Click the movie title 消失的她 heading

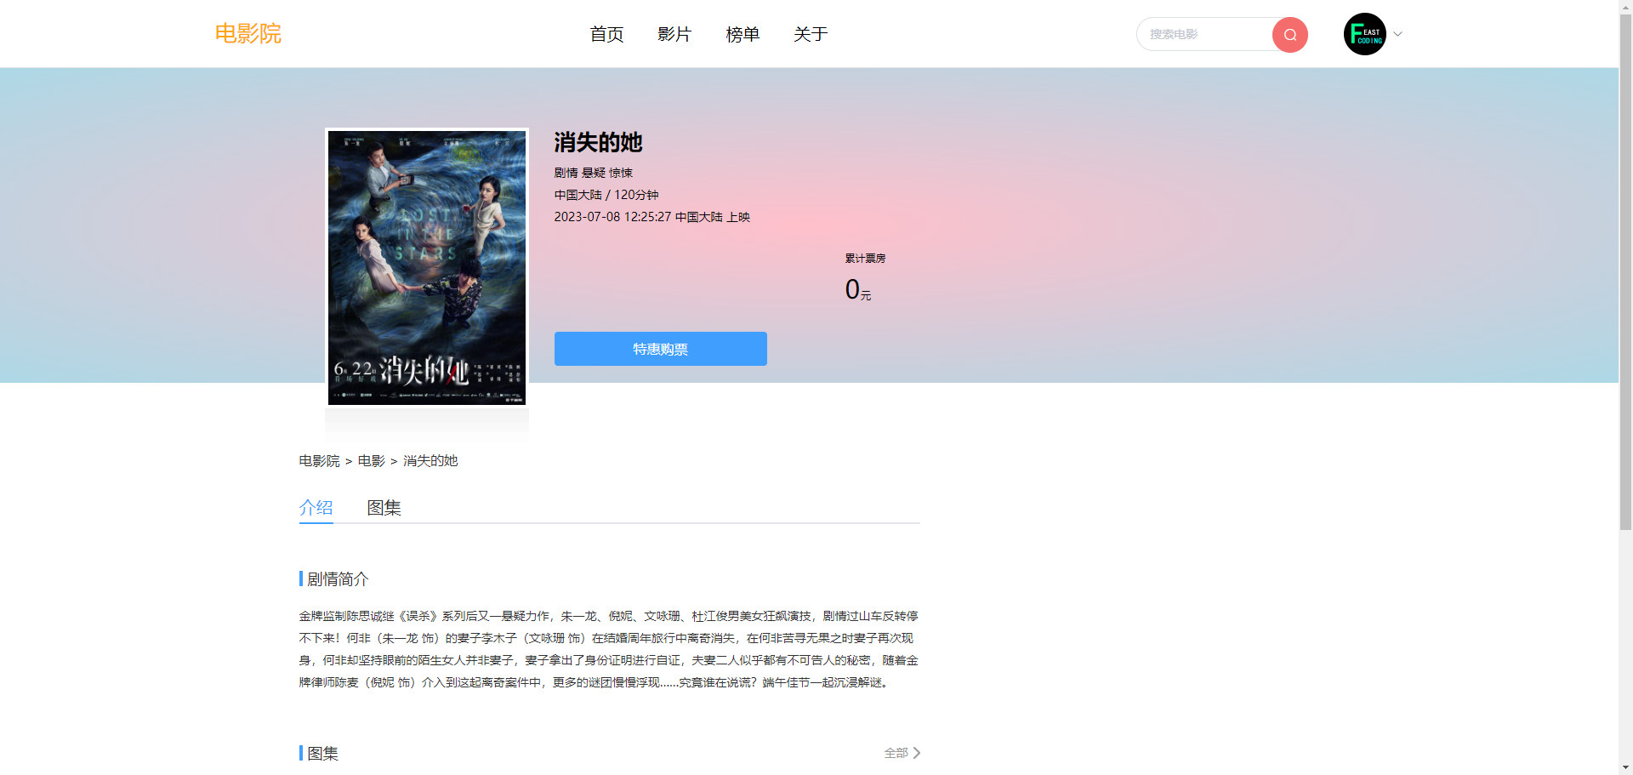598,142
